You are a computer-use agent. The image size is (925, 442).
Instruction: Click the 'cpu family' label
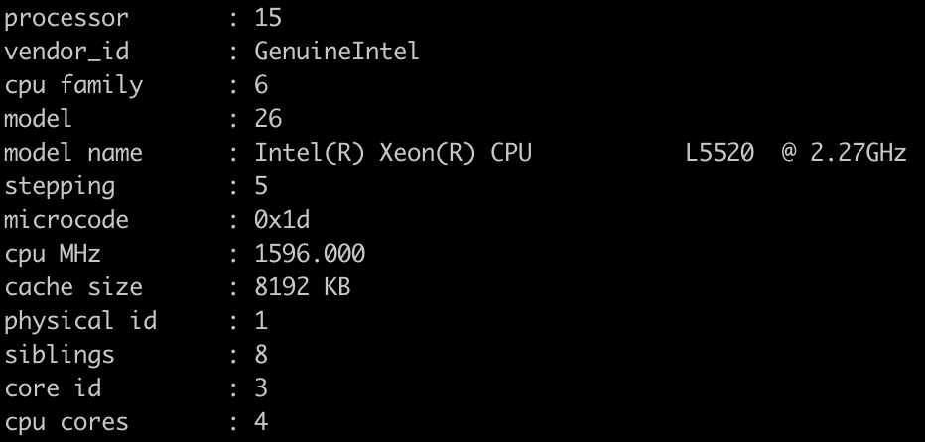pyautogui.click(x=72, y=85)
